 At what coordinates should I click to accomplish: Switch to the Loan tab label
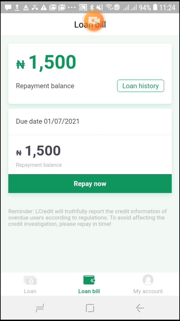click(30, 291)
